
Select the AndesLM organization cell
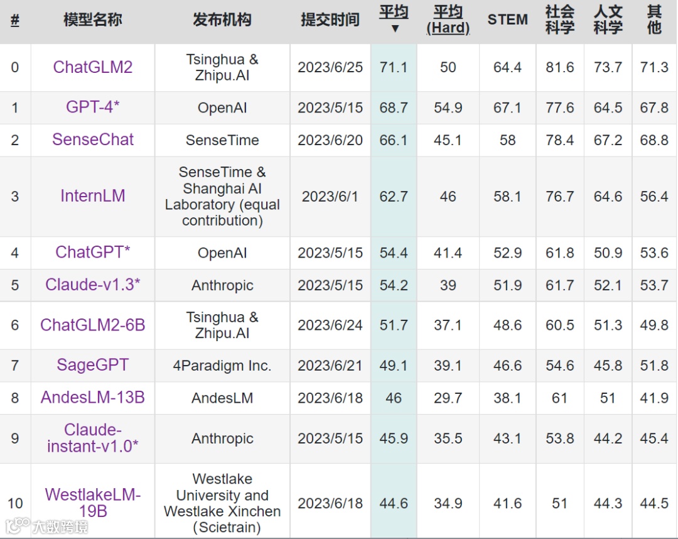pos(222,398)
